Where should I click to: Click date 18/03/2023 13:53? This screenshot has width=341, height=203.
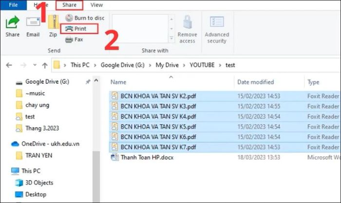coord(259,157)
